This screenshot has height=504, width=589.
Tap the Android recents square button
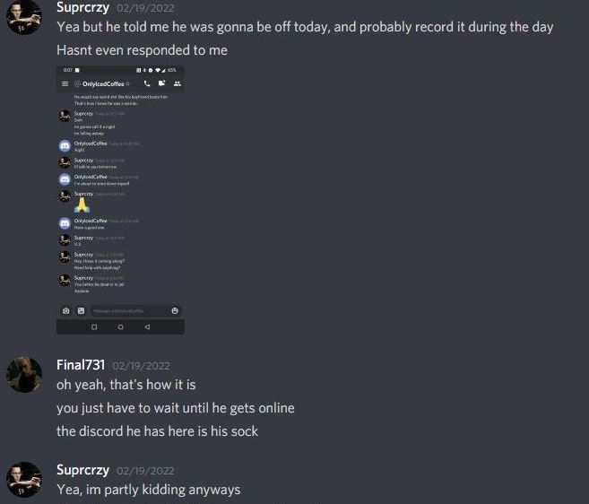coord(94,327)
